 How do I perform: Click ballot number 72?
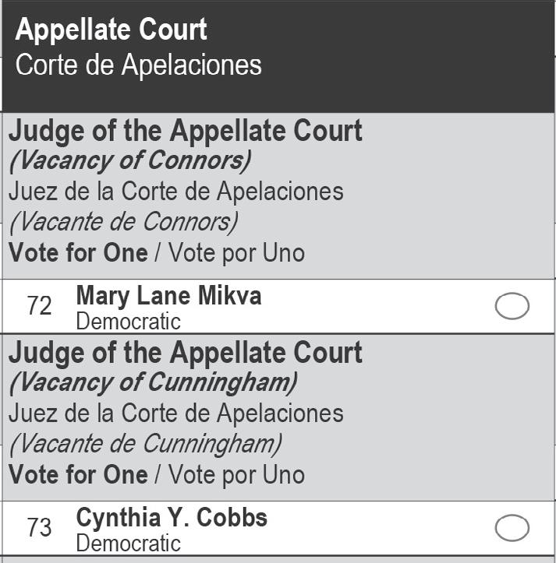39,306
